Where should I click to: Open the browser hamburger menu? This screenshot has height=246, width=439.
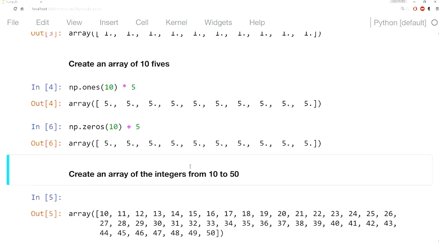[437, 9]
